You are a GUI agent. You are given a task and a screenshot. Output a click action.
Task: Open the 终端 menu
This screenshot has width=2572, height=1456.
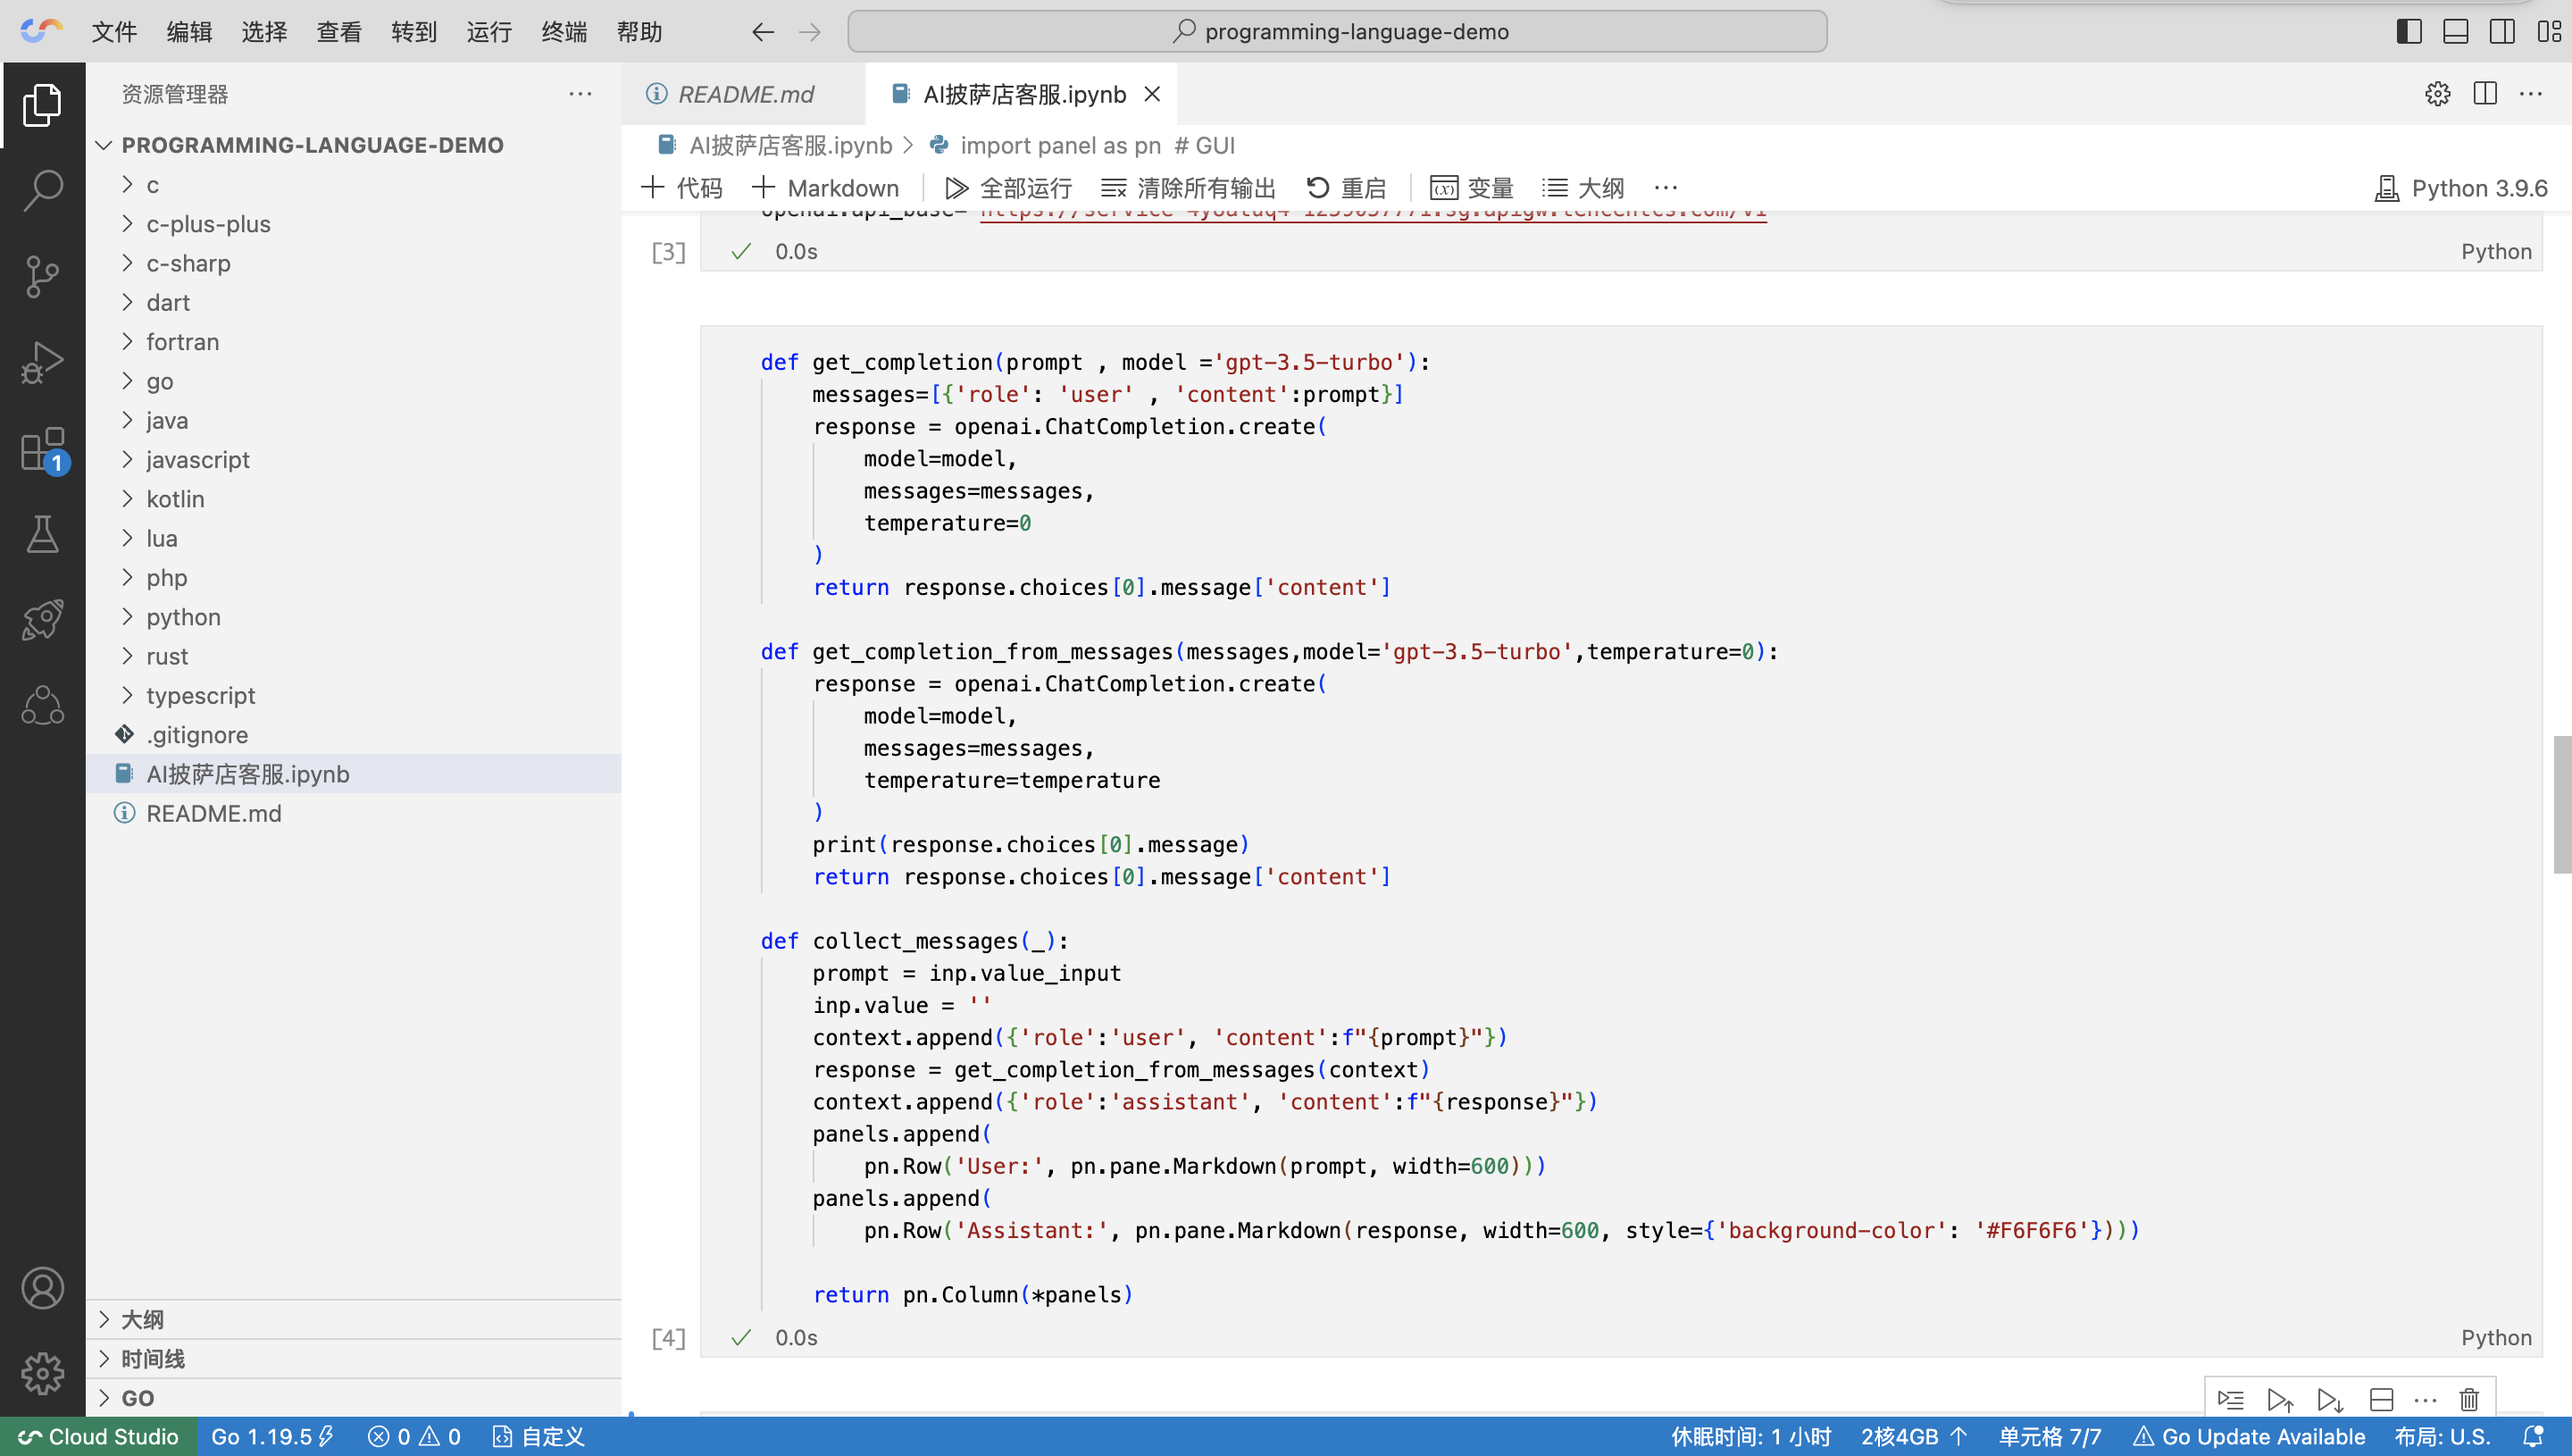[x=564, y=32]
